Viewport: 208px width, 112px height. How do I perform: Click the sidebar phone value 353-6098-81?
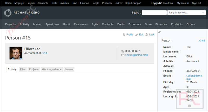point(193,71)
